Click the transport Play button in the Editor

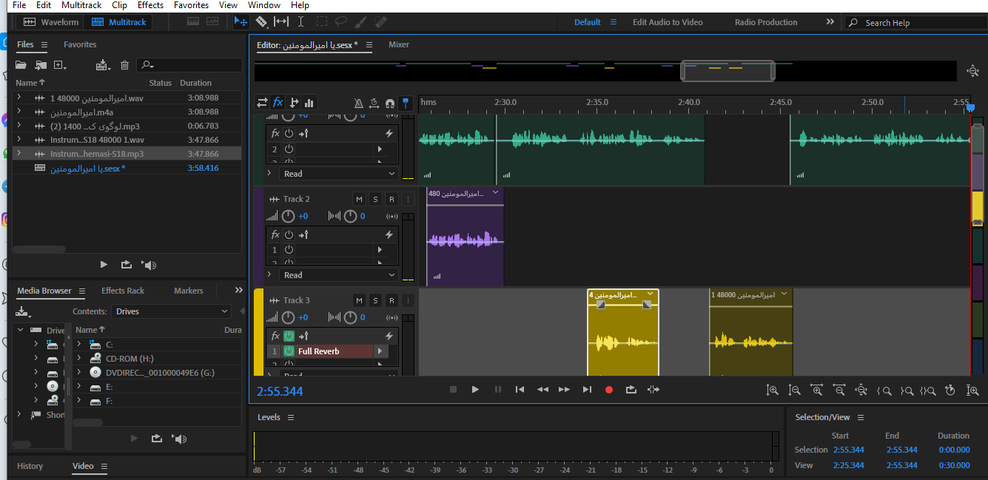[x=475, y=390]
